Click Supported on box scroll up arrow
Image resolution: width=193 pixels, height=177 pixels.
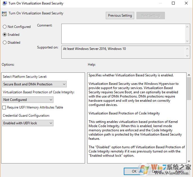pyautogui.click(x=187, y=49)
